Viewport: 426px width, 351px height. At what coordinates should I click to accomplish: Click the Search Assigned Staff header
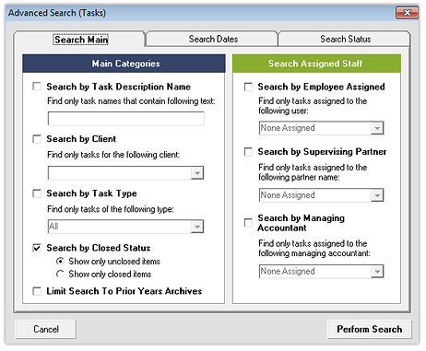click(316, 64)
